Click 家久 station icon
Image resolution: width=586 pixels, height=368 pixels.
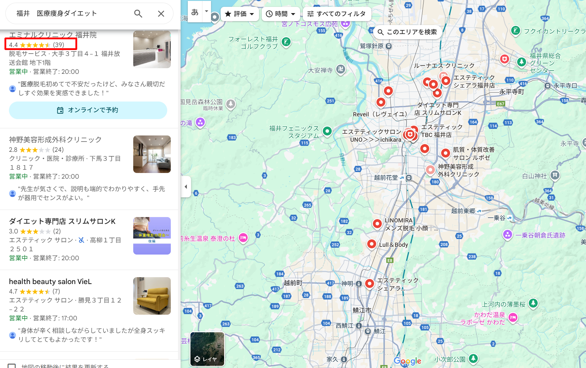344,359
